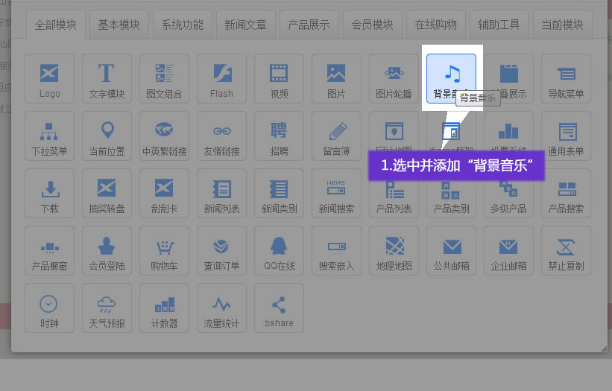This screenshot has width=612, height=391.
Task: Add the Logo module
Action: [x=50, y=78]
